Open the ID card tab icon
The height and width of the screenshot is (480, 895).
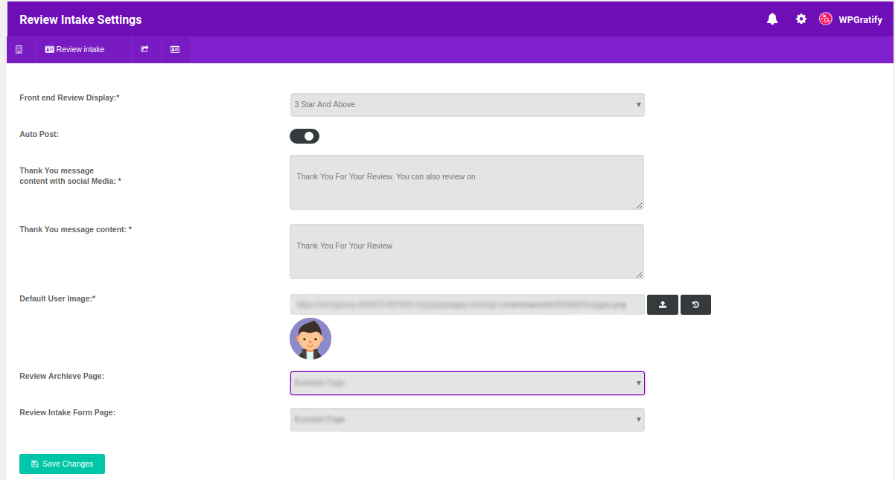(175, 50)
